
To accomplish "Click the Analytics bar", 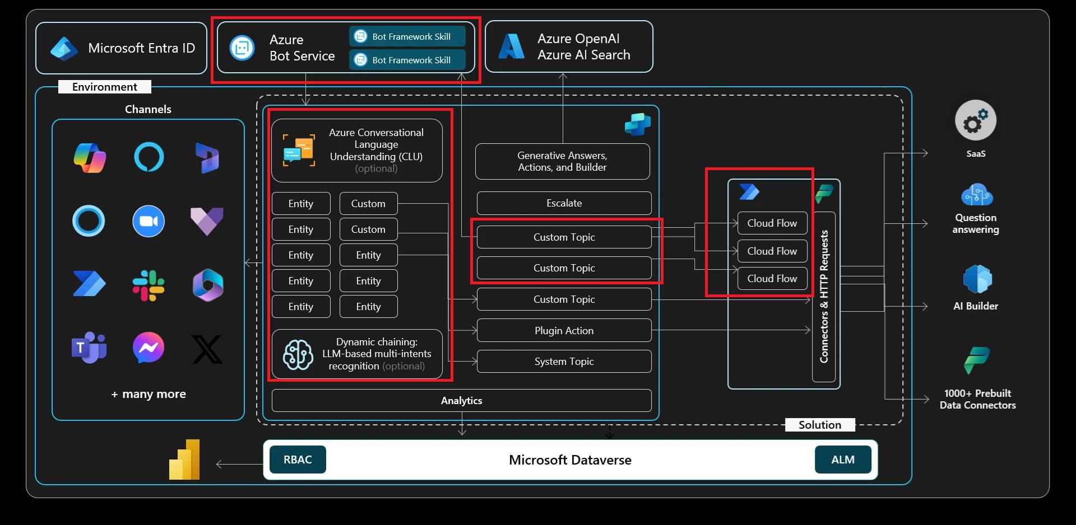I will [461, 400].
